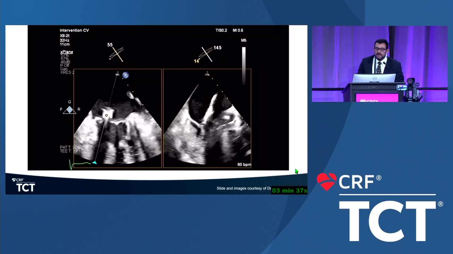Click the 'MI 0.5' value
Image resolution: width=453 pixels, height=254 pixels.
coord(238,30)
